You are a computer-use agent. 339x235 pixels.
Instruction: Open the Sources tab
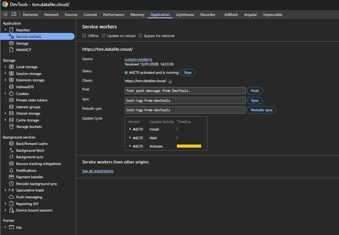[71, 14]
